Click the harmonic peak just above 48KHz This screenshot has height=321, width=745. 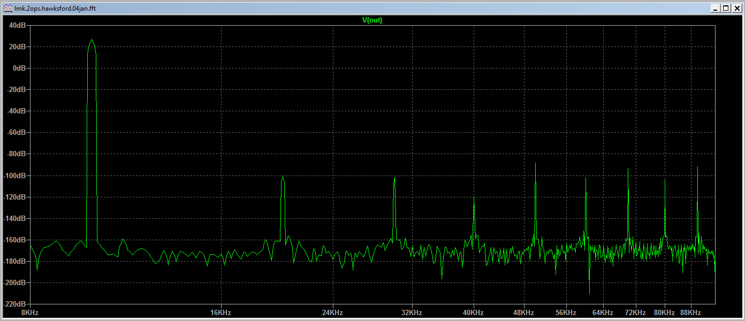(x=535, y=163)
